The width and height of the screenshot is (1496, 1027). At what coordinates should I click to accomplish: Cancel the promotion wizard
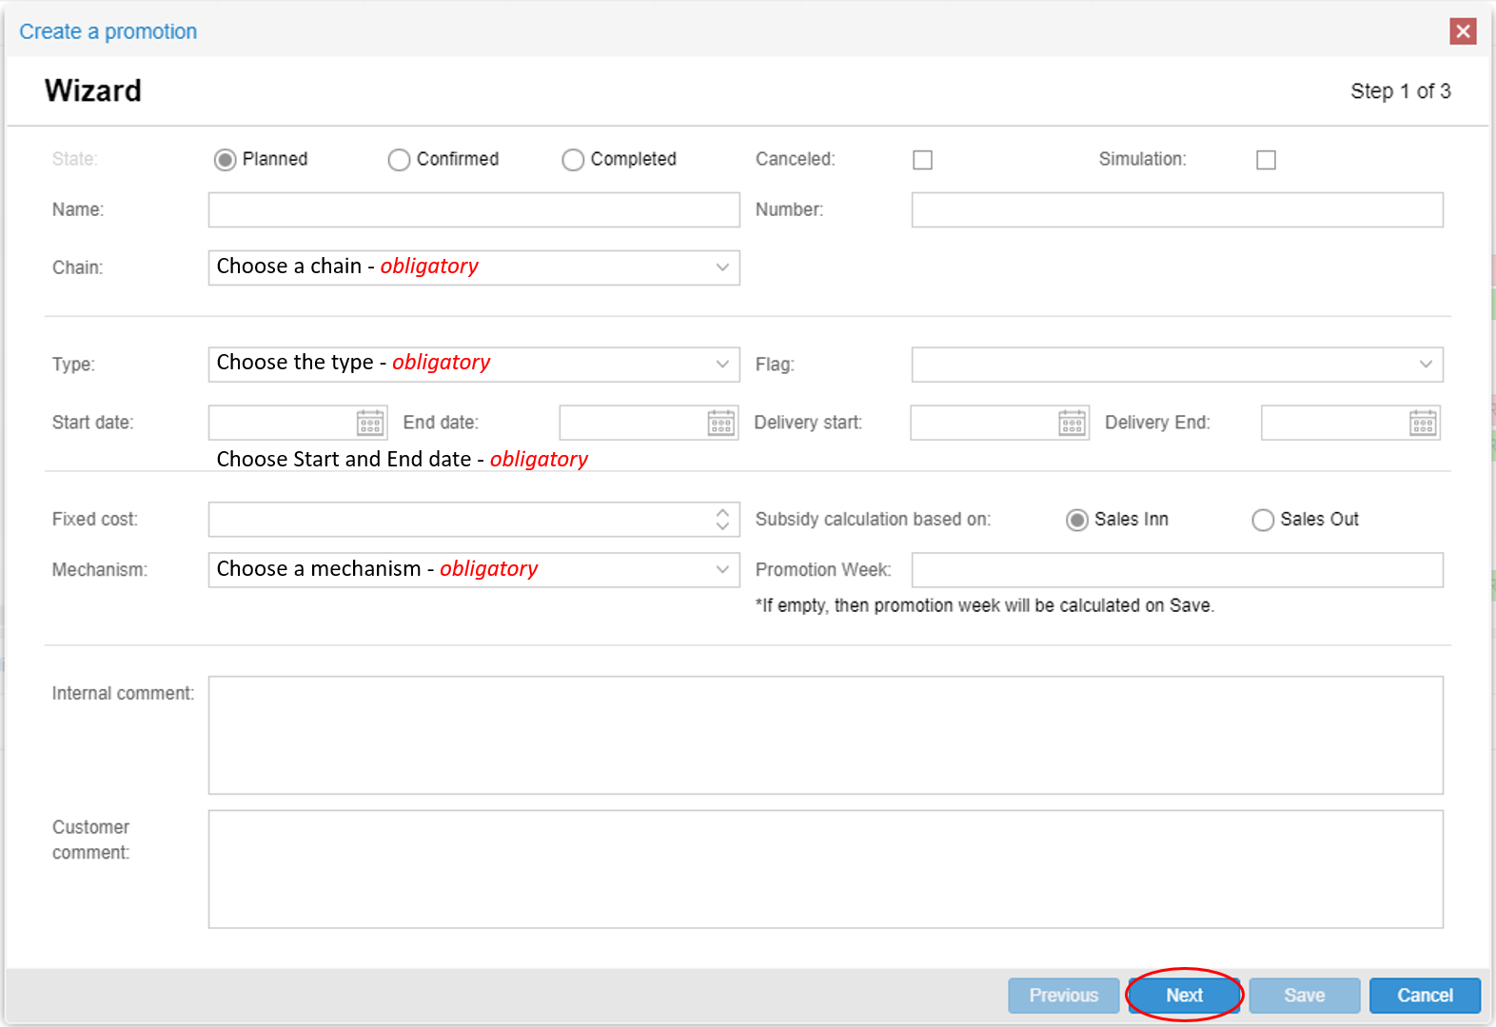[1425, 995]
